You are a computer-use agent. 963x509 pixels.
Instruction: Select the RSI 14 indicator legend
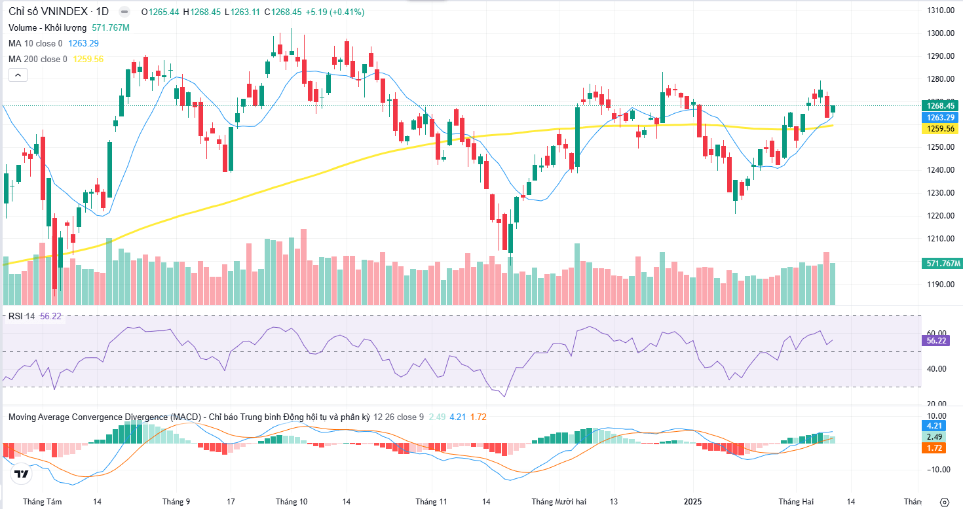(22, 316)
